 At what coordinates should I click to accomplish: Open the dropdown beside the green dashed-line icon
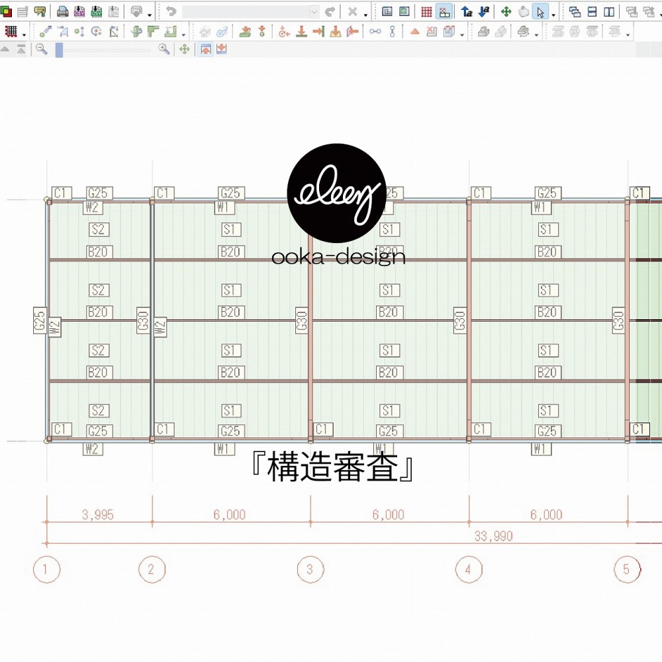point(183,34)
